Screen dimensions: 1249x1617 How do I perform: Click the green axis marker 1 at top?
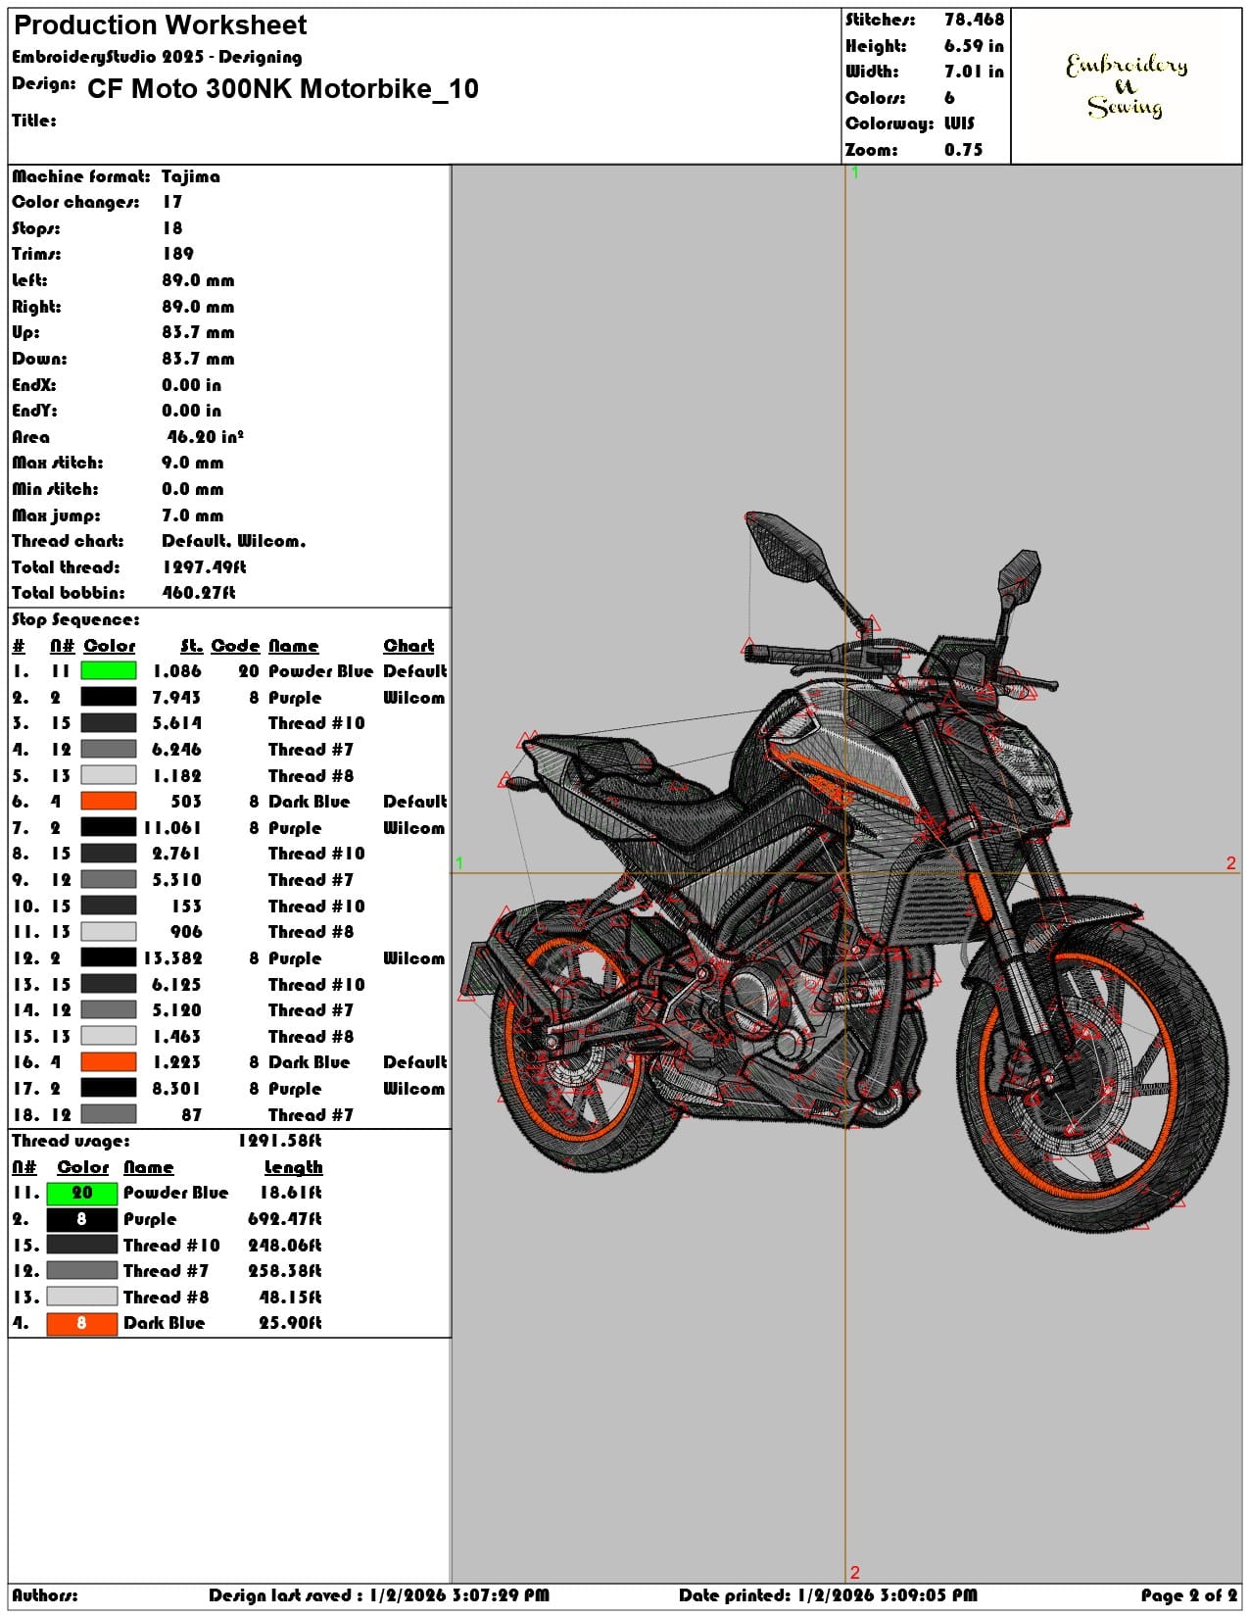click(855, 172)
